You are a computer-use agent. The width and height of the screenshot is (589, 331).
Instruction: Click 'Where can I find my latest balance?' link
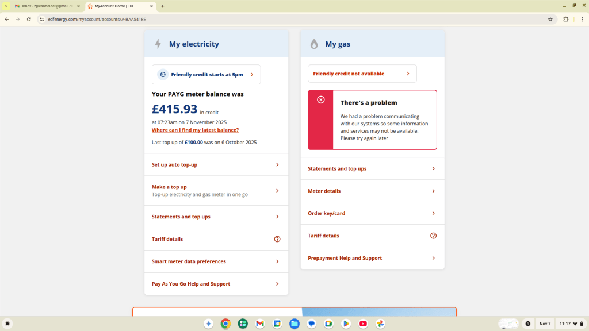tap(195, 130)
